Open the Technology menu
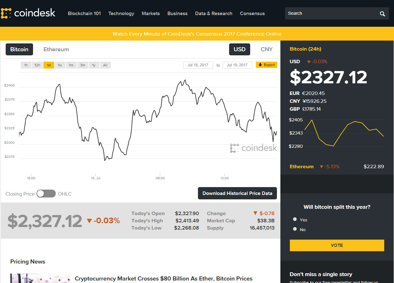The image size is (394, 283). point(121,14)
